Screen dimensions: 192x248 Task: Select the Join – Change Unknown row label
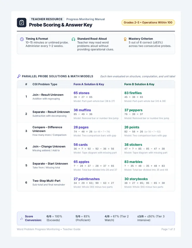pyautogui.click(x=49, y=146)
